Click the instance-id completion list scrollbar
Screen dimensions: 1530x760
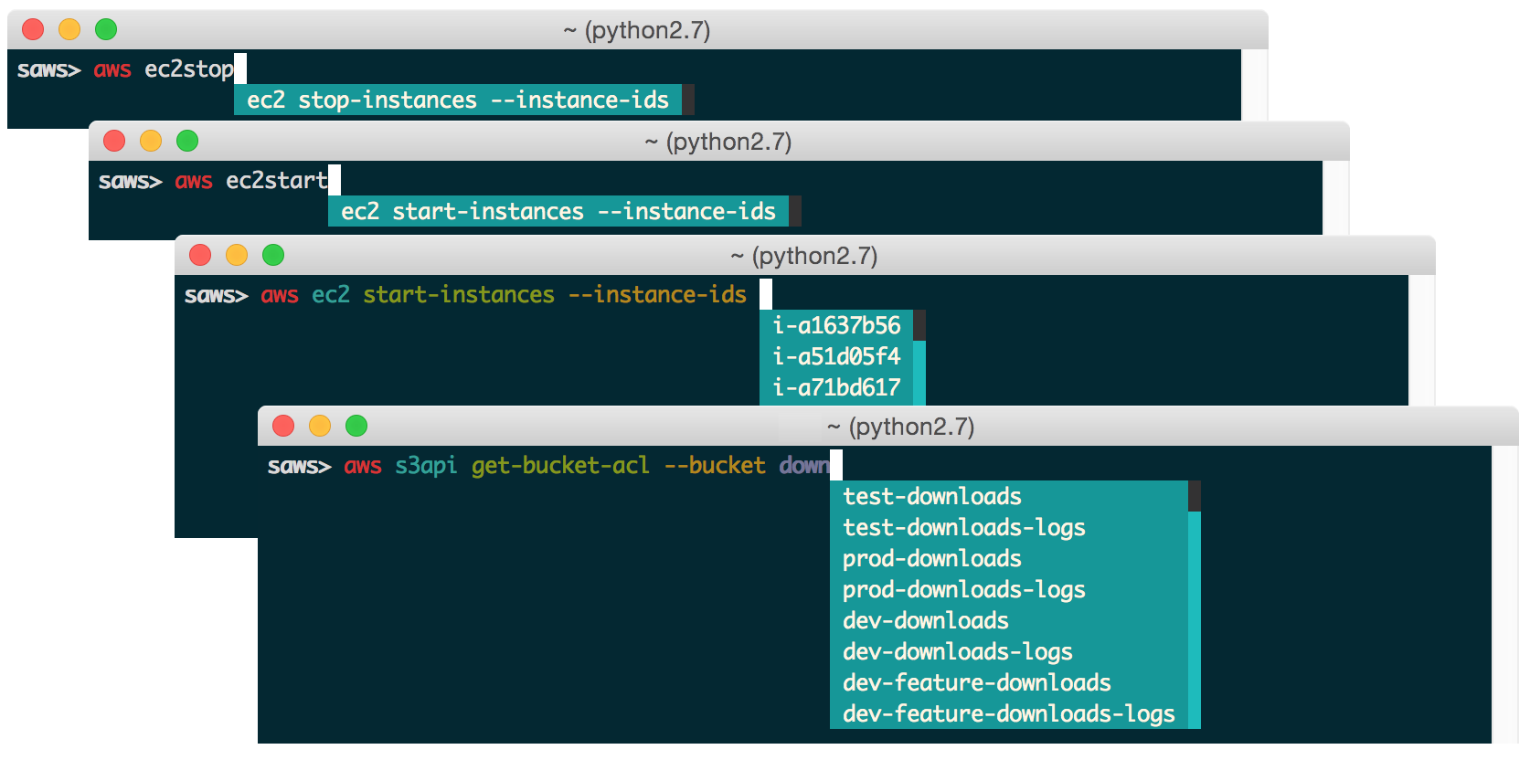[919, 356]
